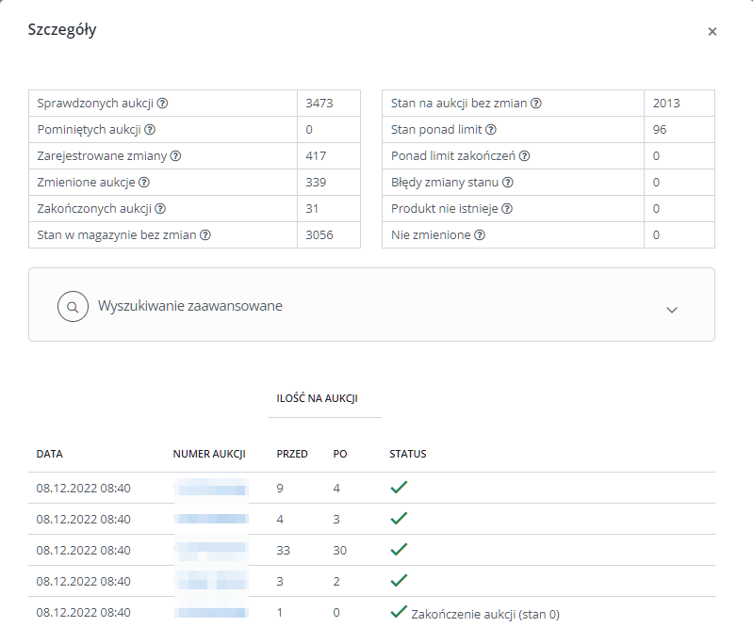753x627 pixels.
Task: Click help icon next to Zarejestrowane zmiany
Action: (175, 156)
